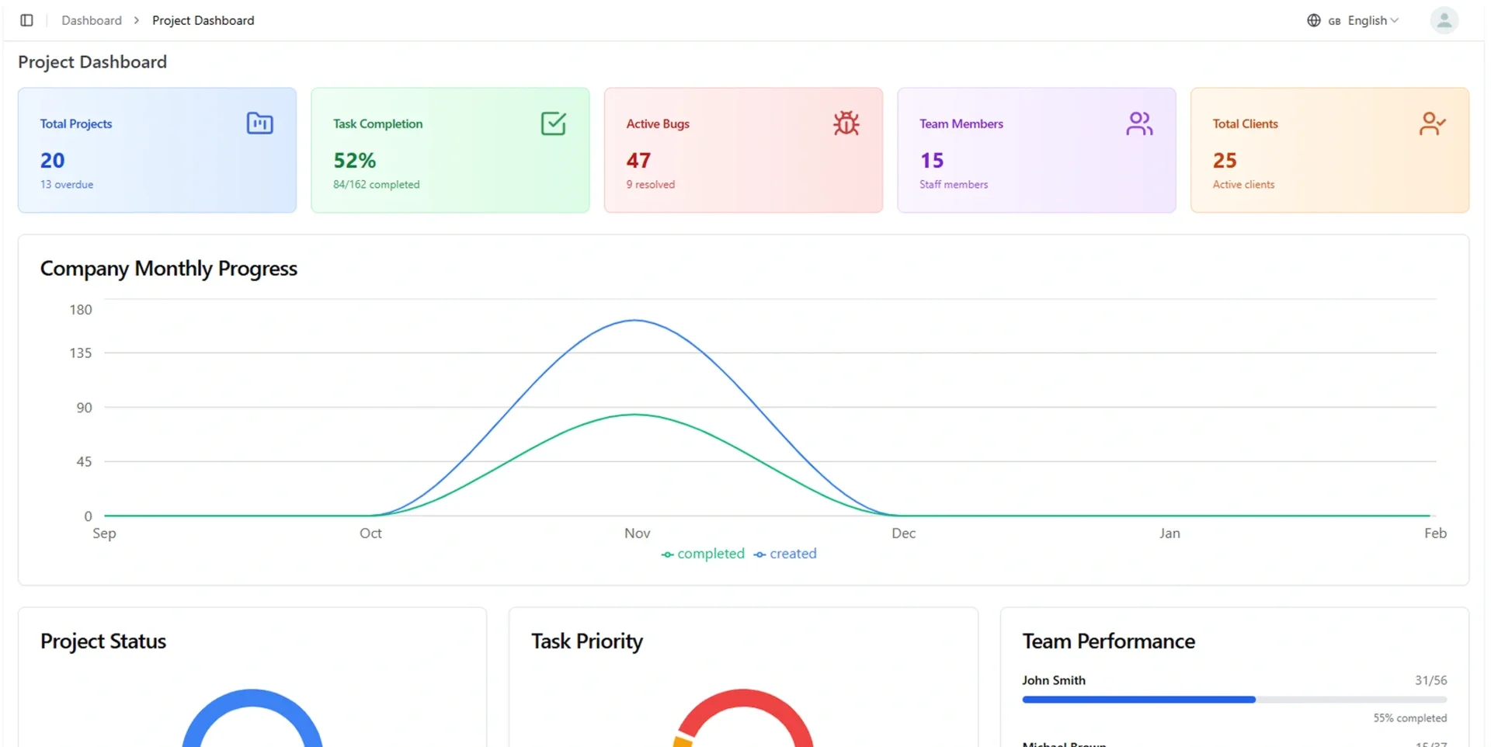1491x747 pixels.
Task: Select Project Dashboard breadcrumb item
Action: click(x=203, y=20)
